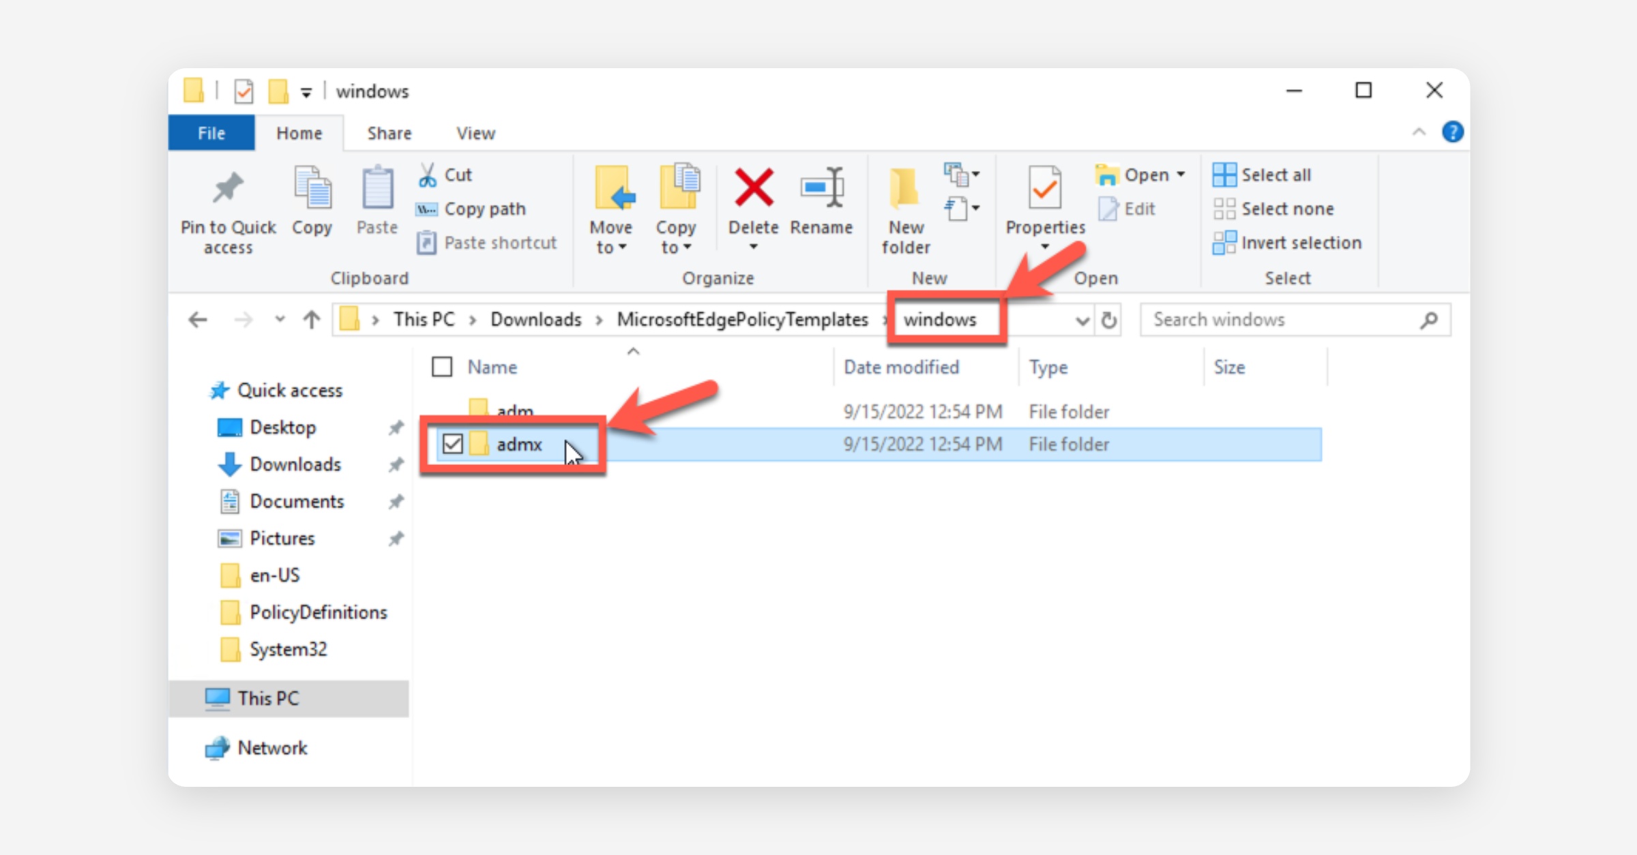
Task: Open the File menu tab
Action: [211, 134]
